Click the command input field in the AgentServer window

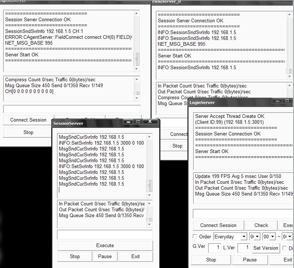tap(72, 109)
